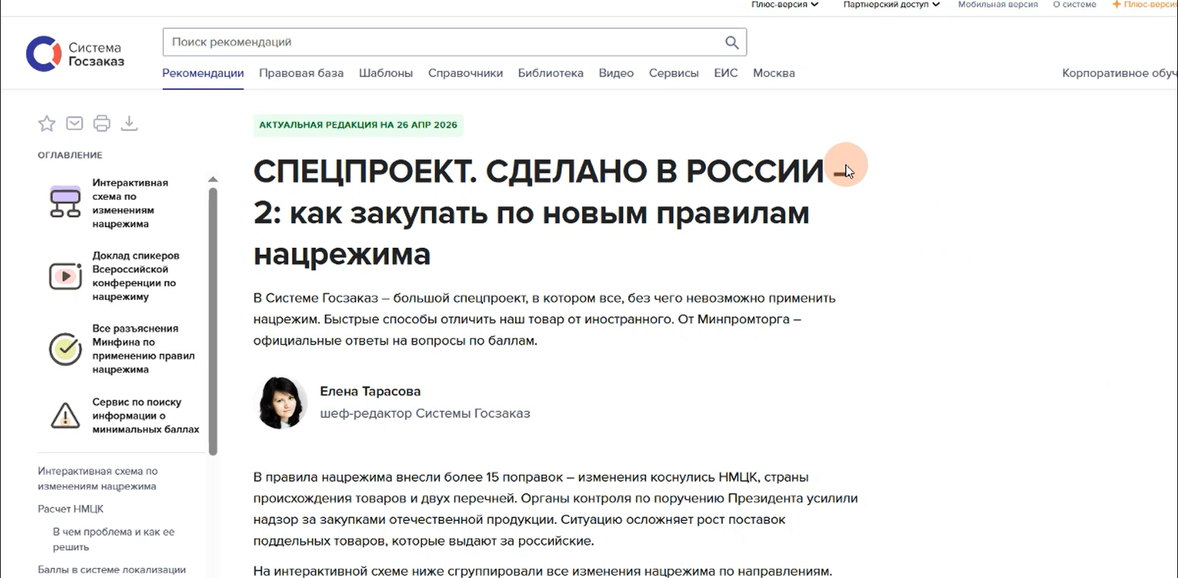Open Сервис по поиску информации о баллах
Viewport: 1178px width, 578px height.
coord(124,415)
